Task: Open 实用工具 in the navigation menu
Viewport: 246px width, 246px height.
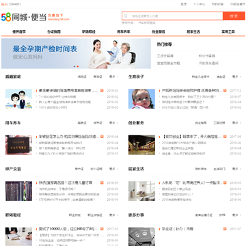Action: tap(228, 31)
